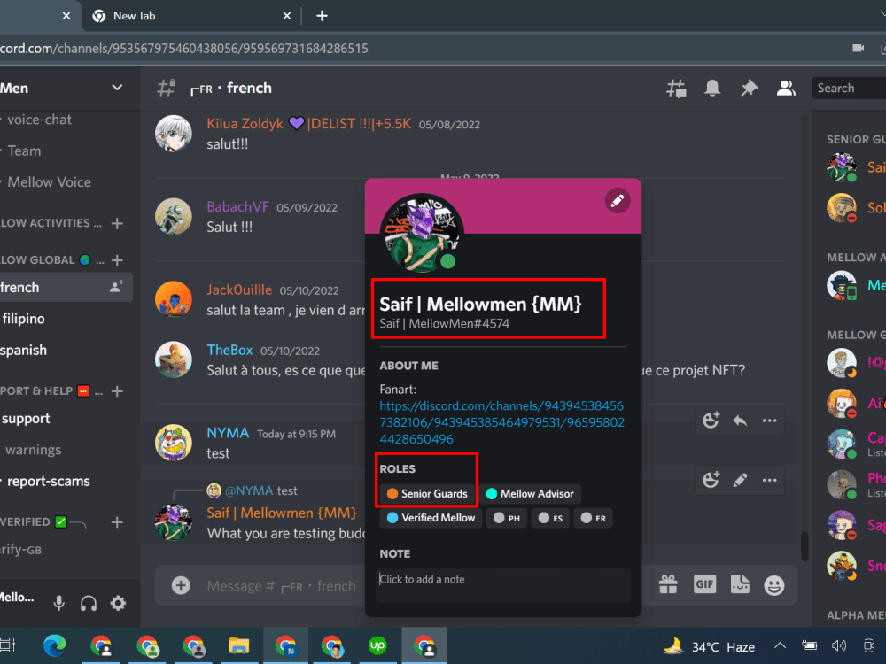
Task: Open the GIF picker in the message bar
Action: [704, 584]
